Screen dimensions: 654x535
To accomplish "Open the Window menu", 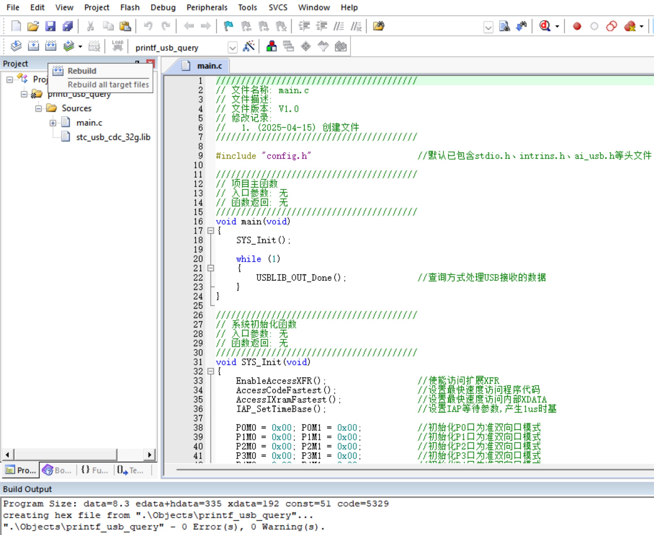I will tap(314, 7).
